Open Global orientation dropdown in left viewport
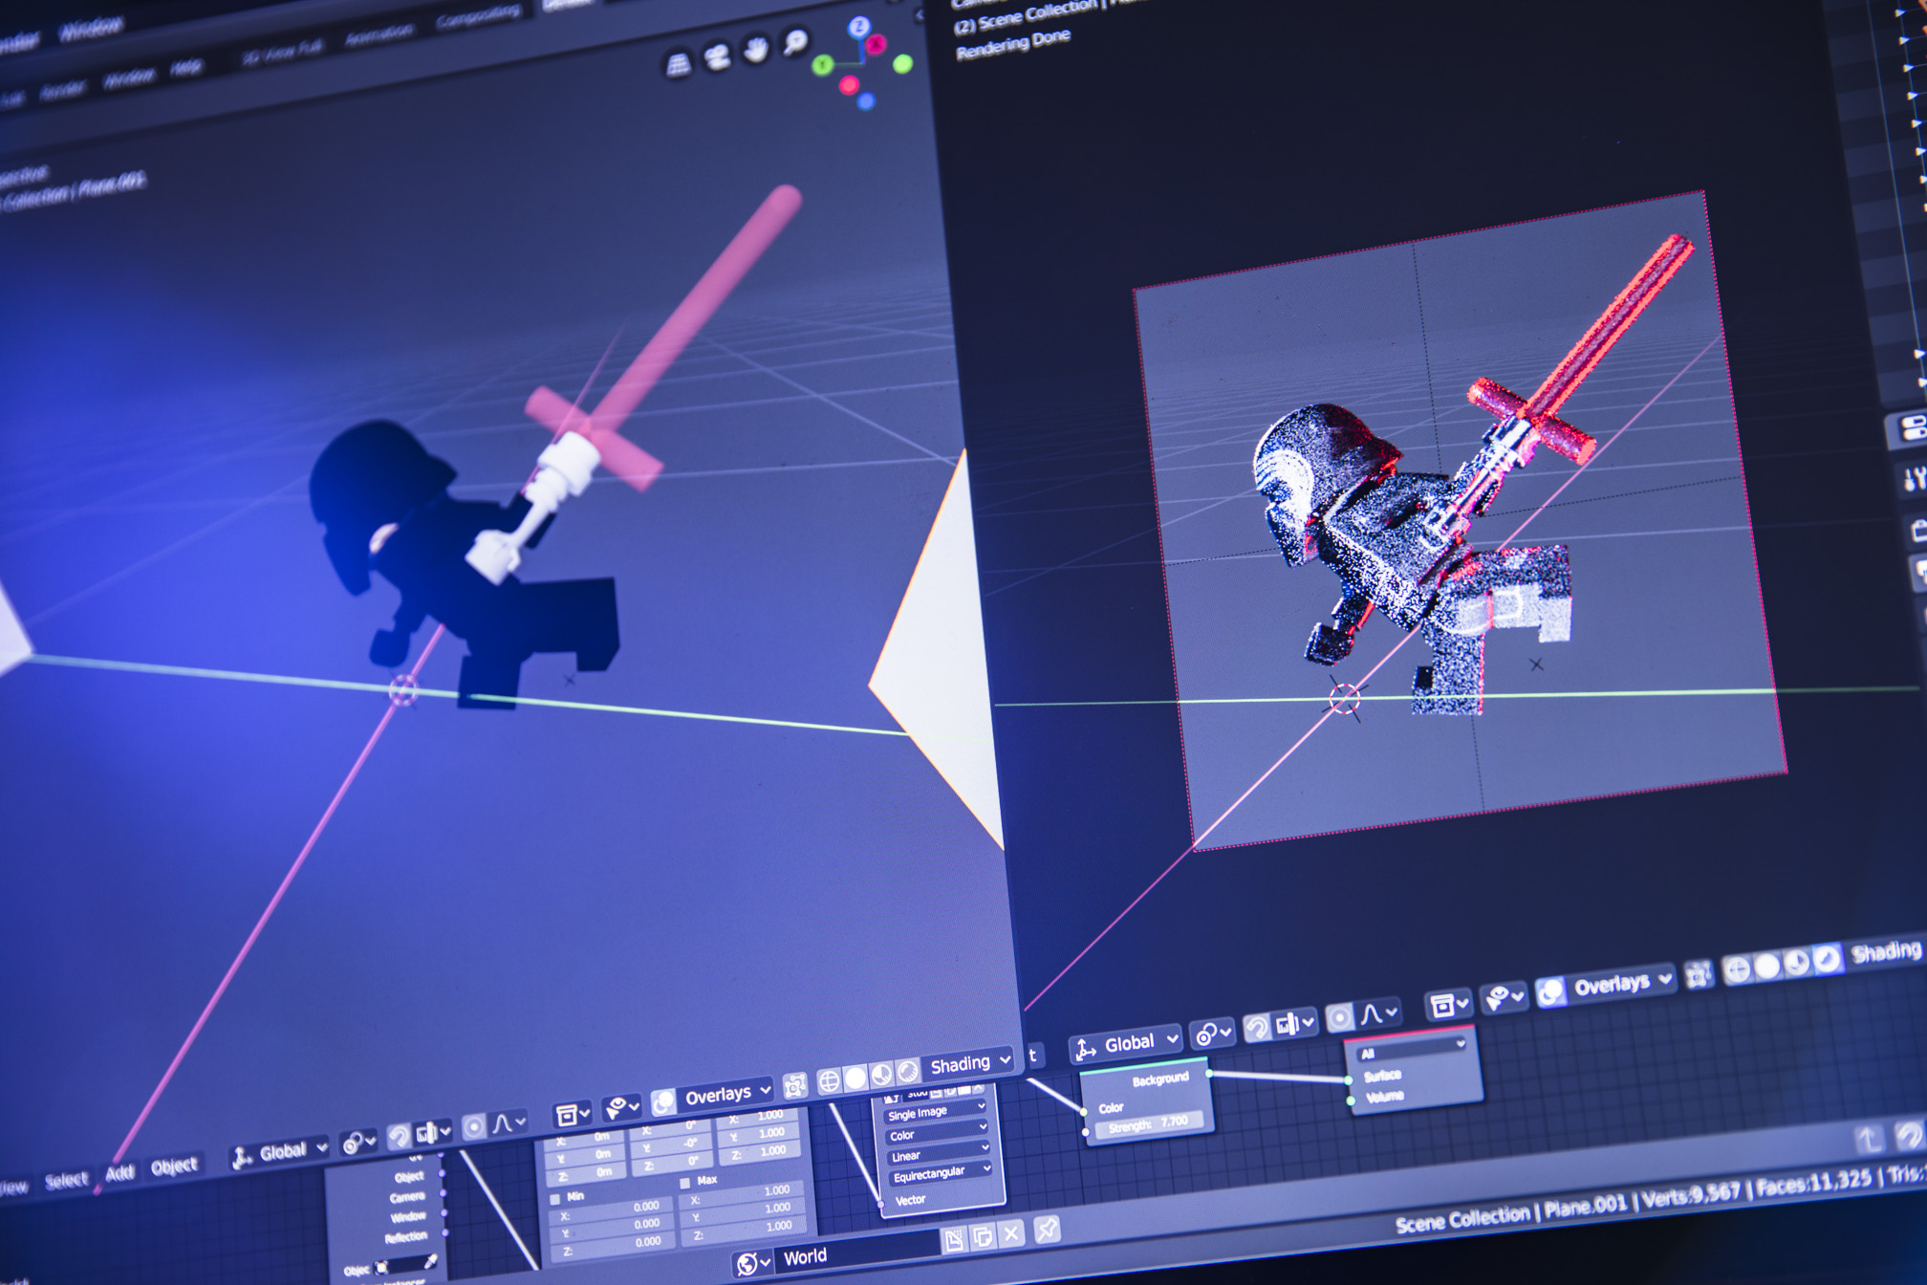The width and height of the screenshot is (1927, 1285). 279,1152
